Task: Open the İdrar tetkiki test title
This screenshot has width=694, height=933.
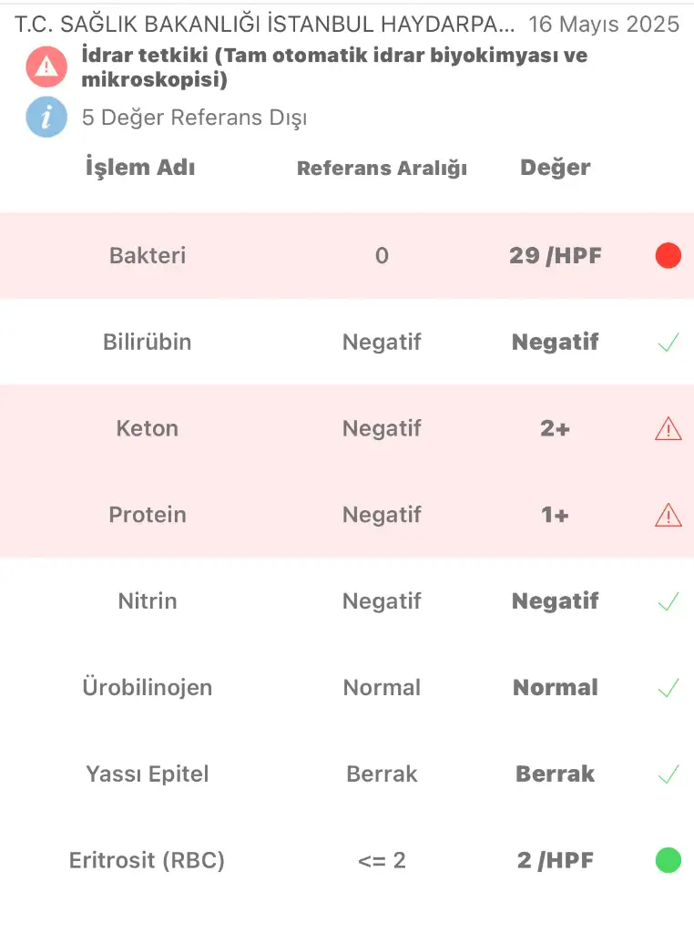Action: [334, 67]
